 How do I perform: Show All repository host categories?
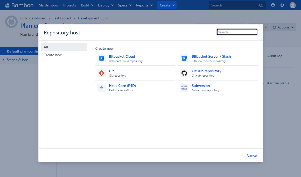coord(64,47)
